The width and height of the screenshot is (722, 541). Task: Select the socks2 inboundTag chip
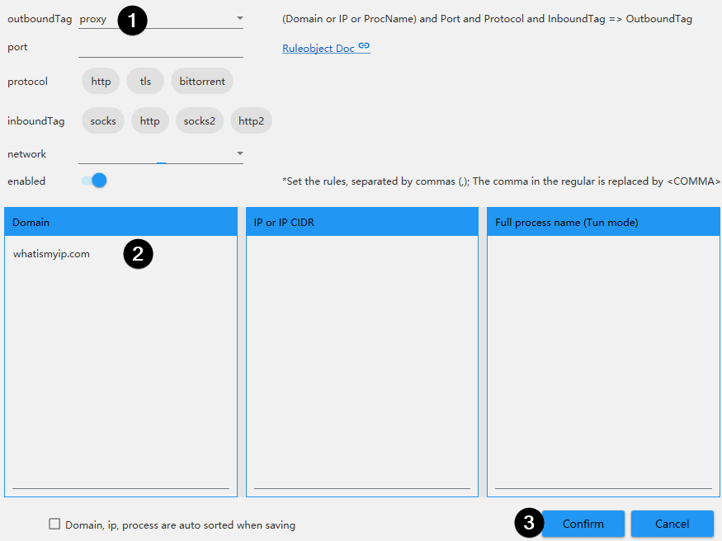[x=200, y=121]
